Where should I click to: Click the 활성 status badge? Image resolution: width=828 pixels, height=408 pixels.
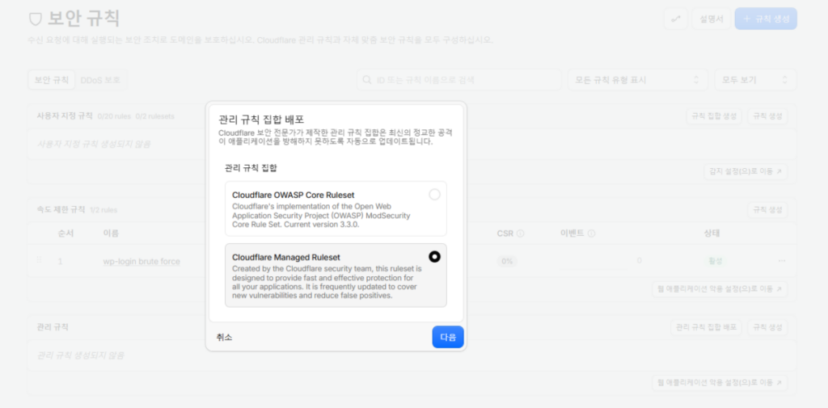[715, 261]
